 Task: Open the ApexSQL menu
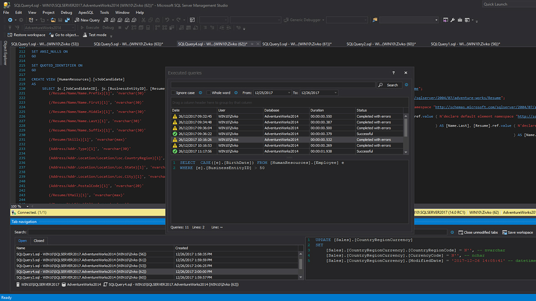85,13
